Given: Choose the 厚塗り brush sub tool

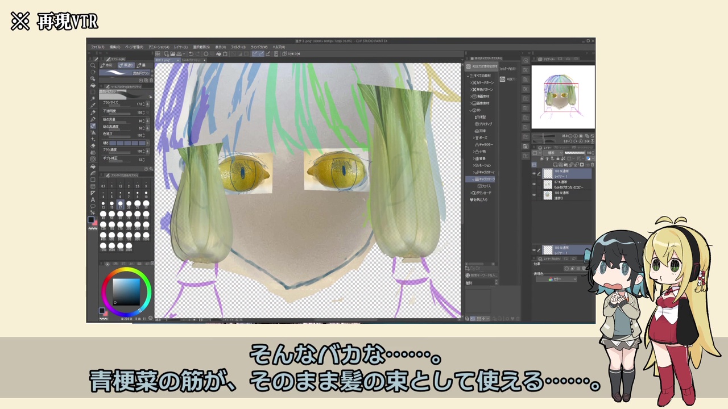Looking at the screenshot, I should coord(125,65).
